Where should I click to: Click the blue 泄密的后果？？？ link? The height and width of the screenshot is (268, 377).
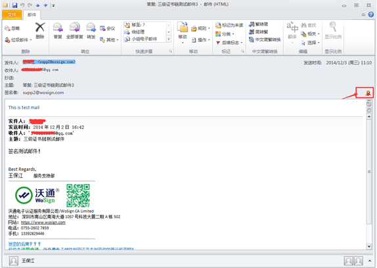point(24,244)
